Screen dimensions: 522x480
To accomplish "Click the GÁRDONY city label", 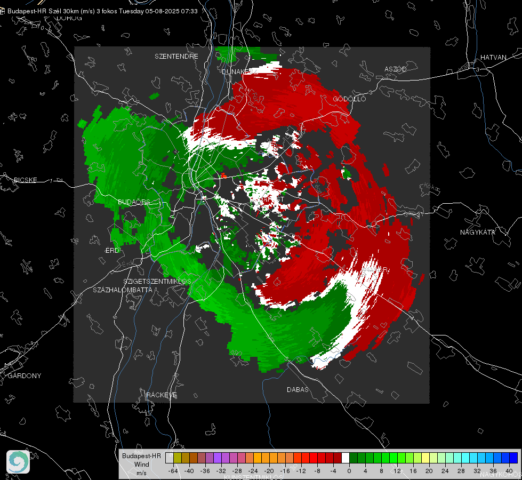I will point(25,376).
